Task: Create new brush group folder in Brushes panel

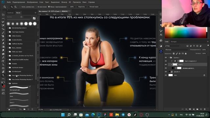Action: coord(24,109)
